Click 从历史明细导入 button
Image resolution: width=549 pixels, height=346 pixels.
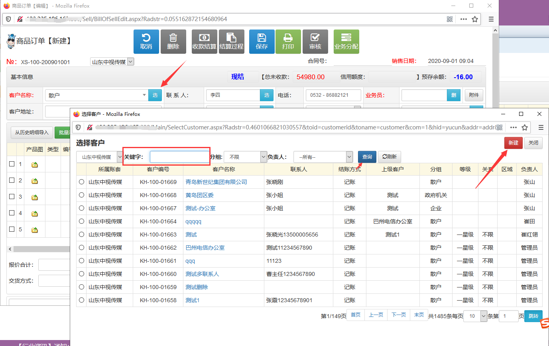point(31,133)
